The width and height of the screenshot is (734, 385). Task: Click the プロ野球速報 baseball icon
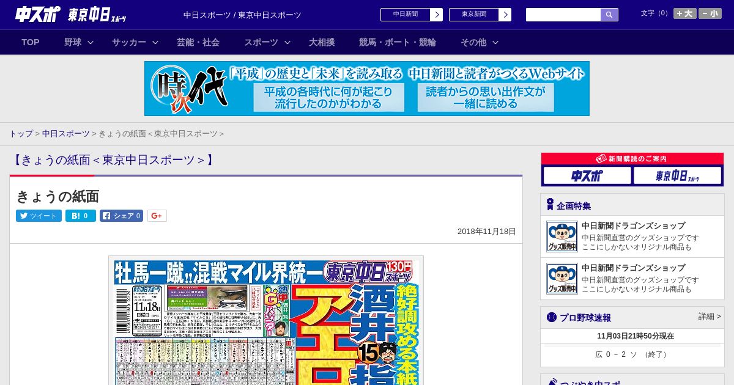click(x=552, y=317)
